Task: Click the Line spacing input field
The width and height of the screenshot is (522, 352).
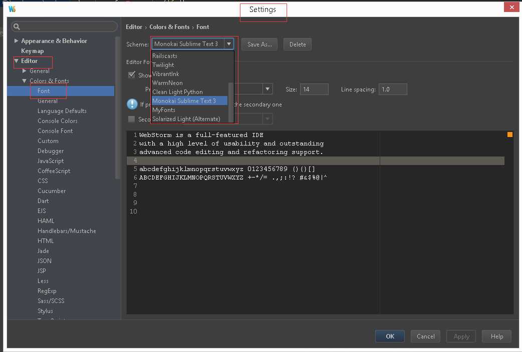Action: (392, 89)
